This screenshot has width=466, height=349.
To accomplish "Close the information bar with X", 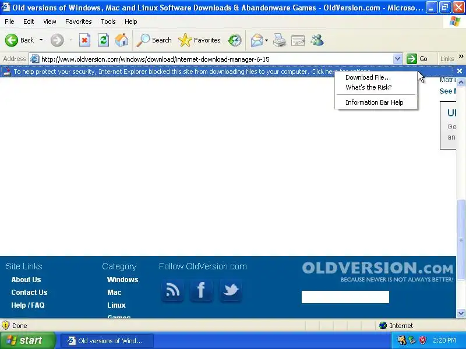I will pyautogui.click(x=460, y=71).
